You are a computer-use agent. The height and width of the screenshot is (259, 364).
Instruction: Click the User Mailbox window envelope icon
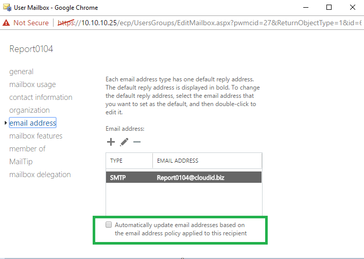7,7
